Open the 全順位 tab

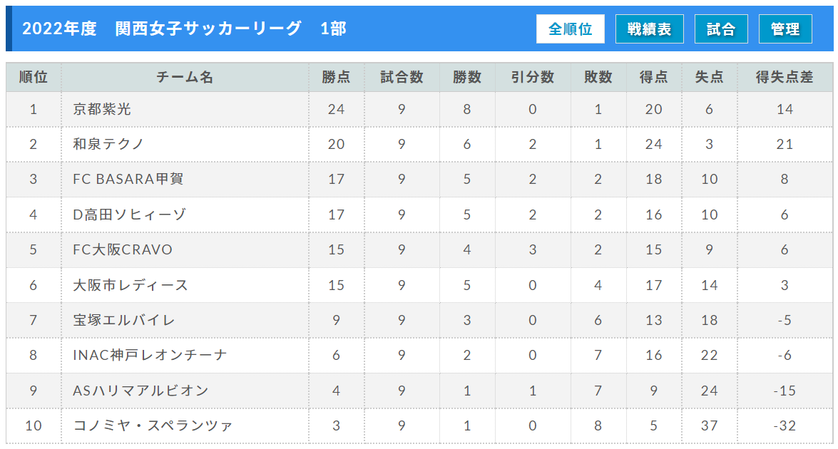[571, 29]
